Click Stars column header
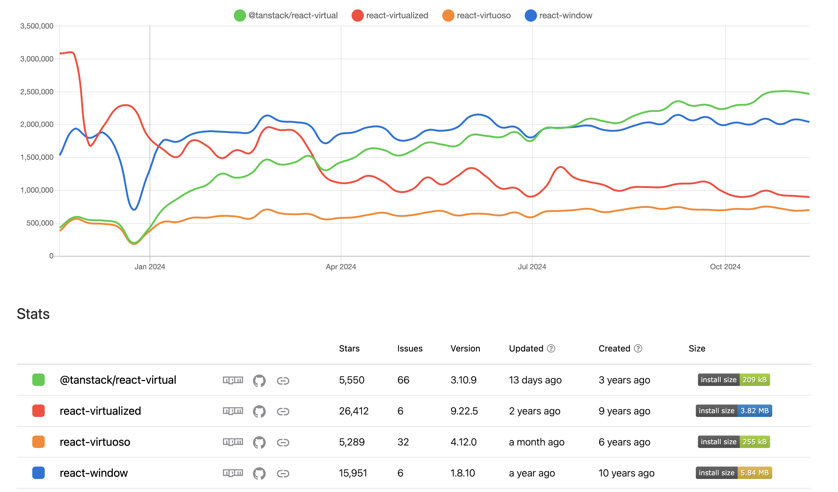 pyautogui.click(x=349, y=348)
